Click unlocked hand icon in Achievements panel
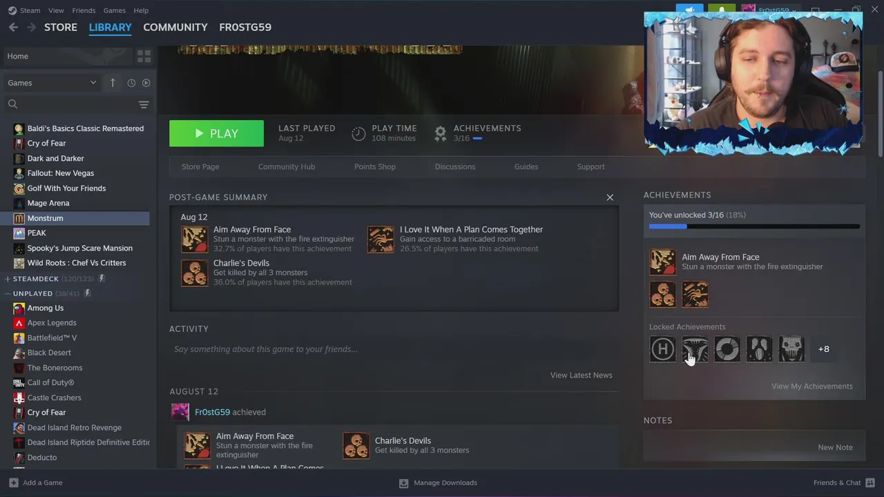The height and width of the screenshot is (497, 884). (x=695, y=294)
